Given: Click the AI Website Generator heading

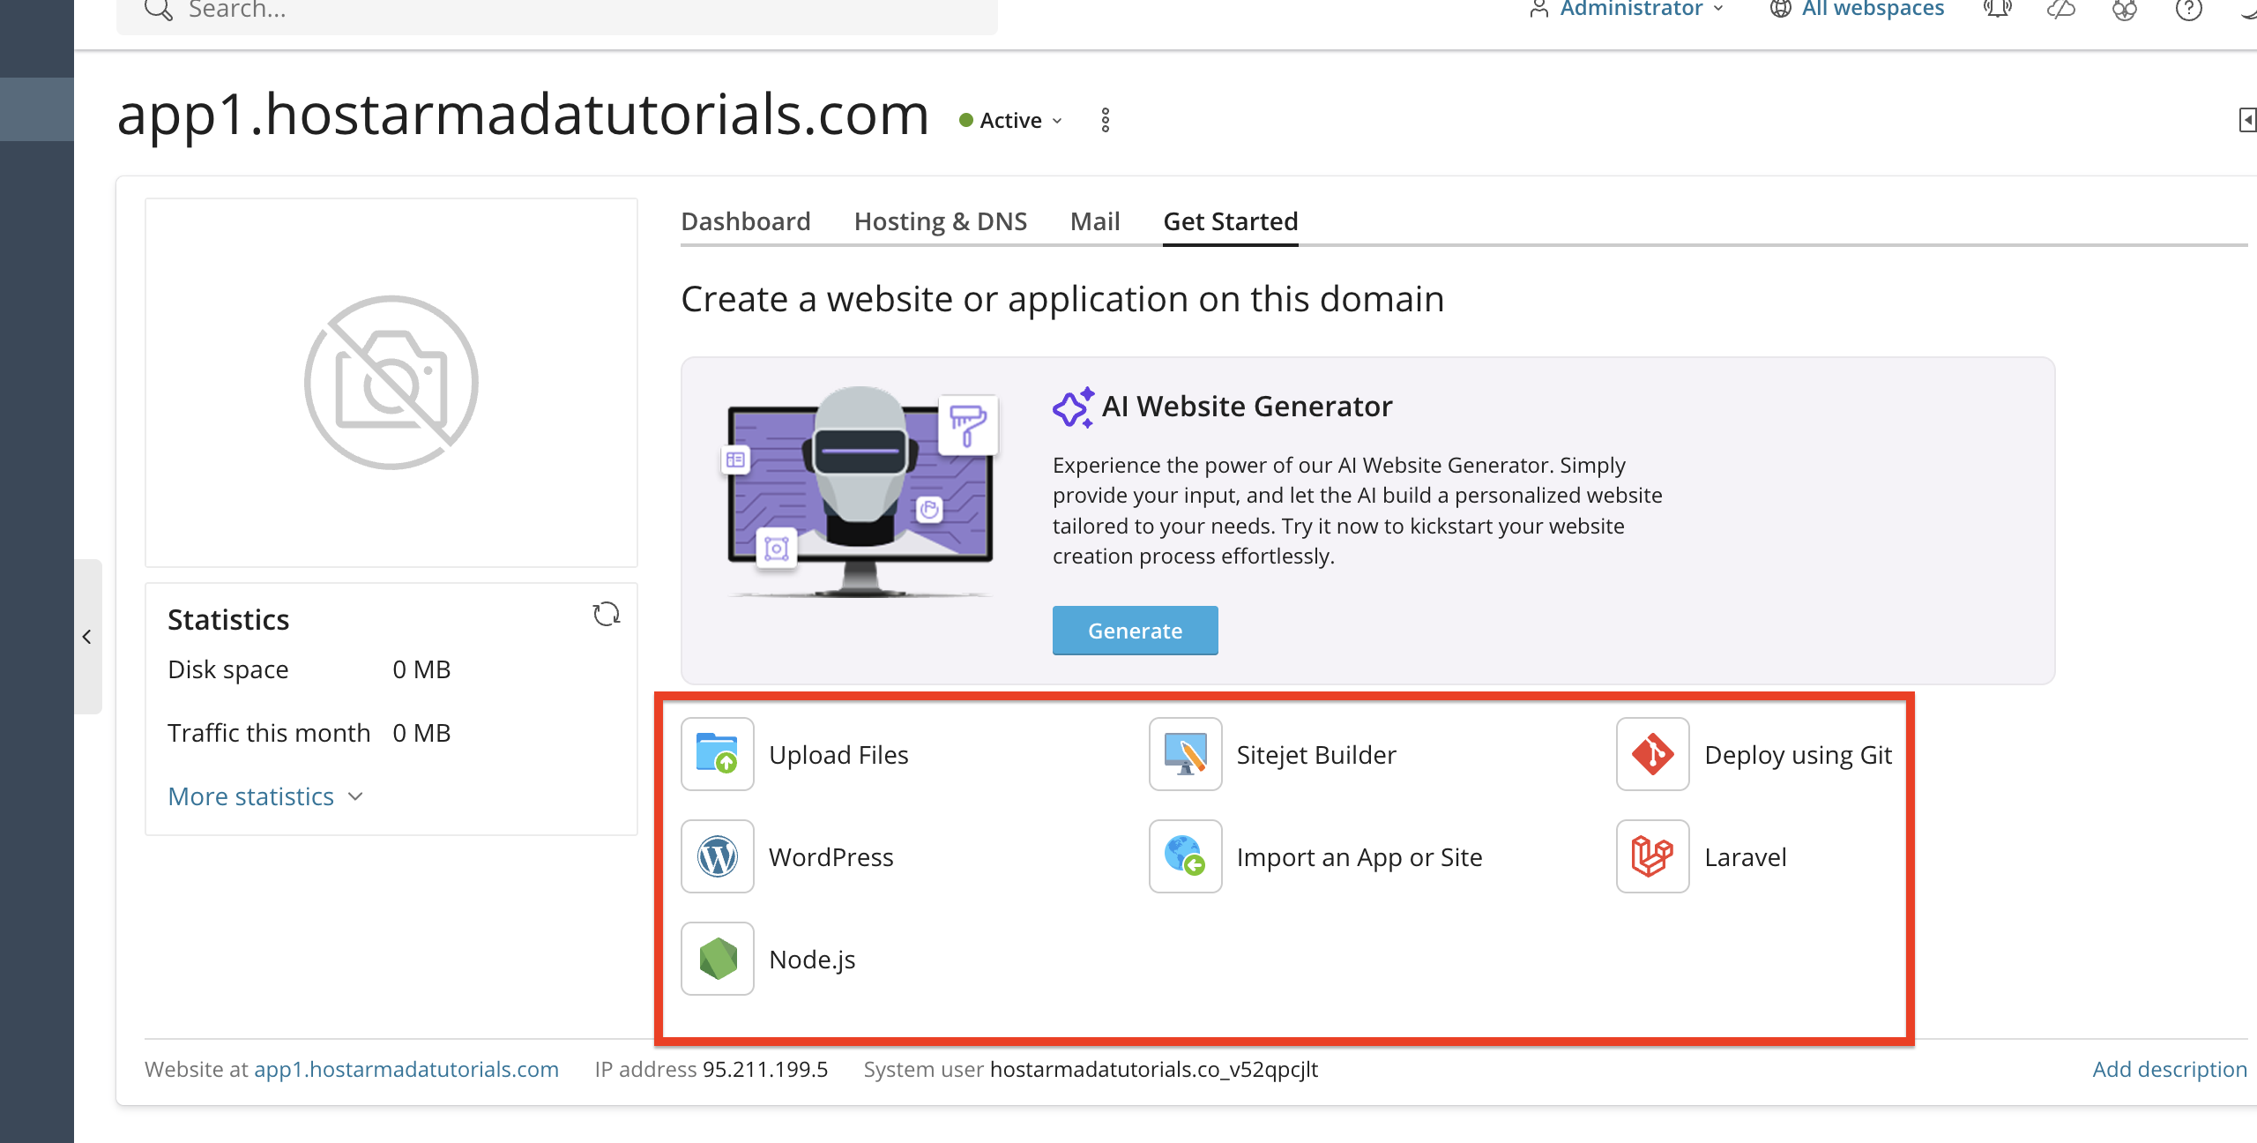Looking at the screenshot, I should click(x=1247, y=406).
